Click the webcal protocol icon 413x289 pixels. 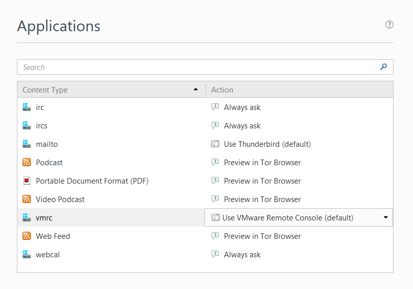point(27,255)
